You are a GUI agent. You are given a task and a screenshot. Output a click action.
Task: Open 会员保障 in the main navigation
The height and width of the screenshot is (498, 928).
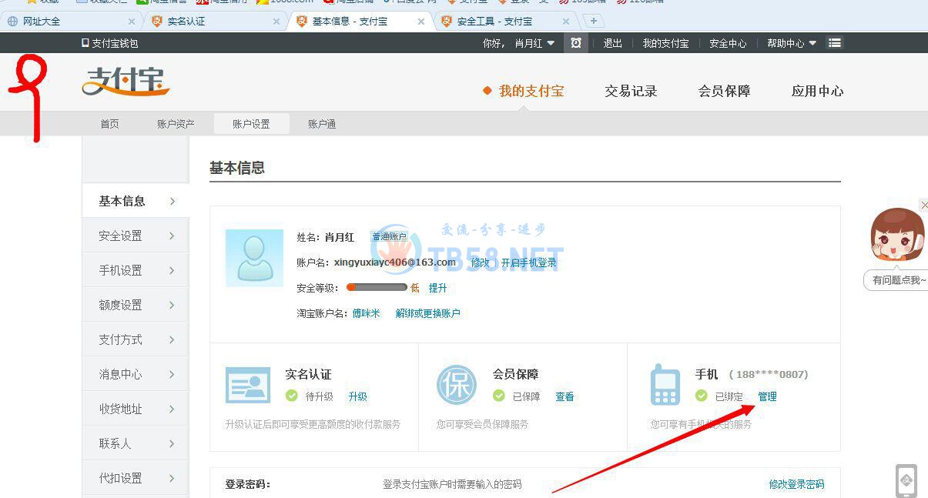click(724, 91)
